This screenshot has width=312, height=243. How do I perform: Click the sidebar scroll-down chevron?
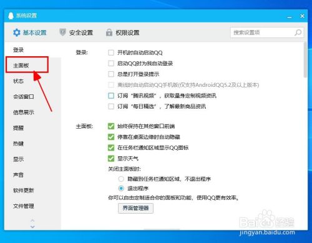[x=32, y=227]
